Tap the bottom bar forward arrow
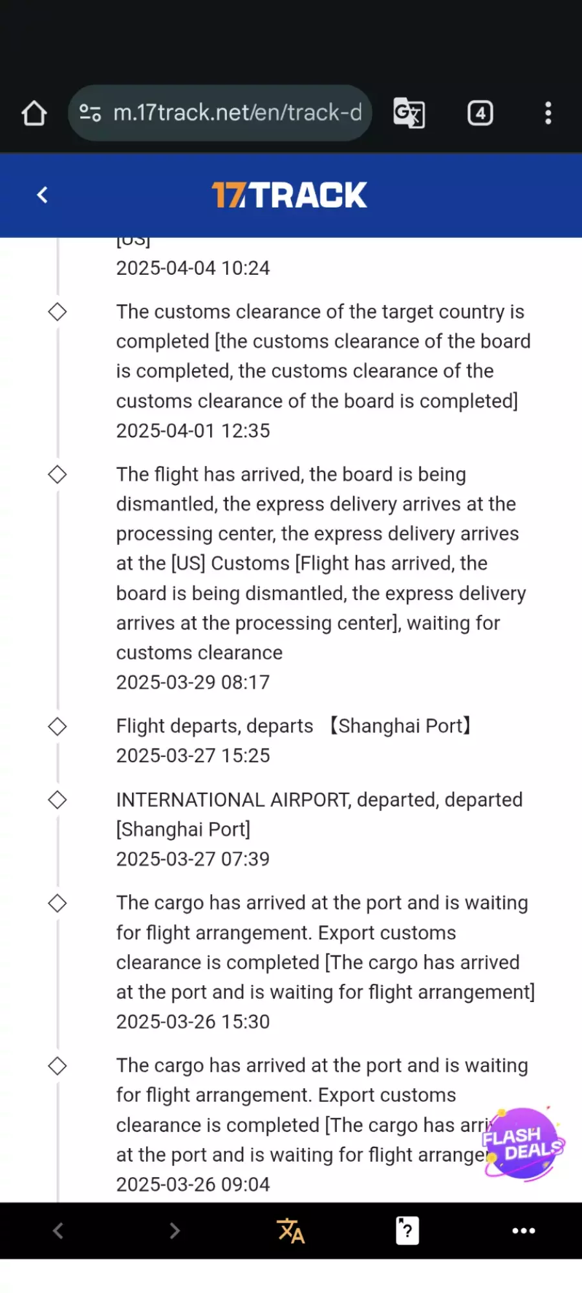Viewport: 582px width, 1293px height. [175, 1230]
